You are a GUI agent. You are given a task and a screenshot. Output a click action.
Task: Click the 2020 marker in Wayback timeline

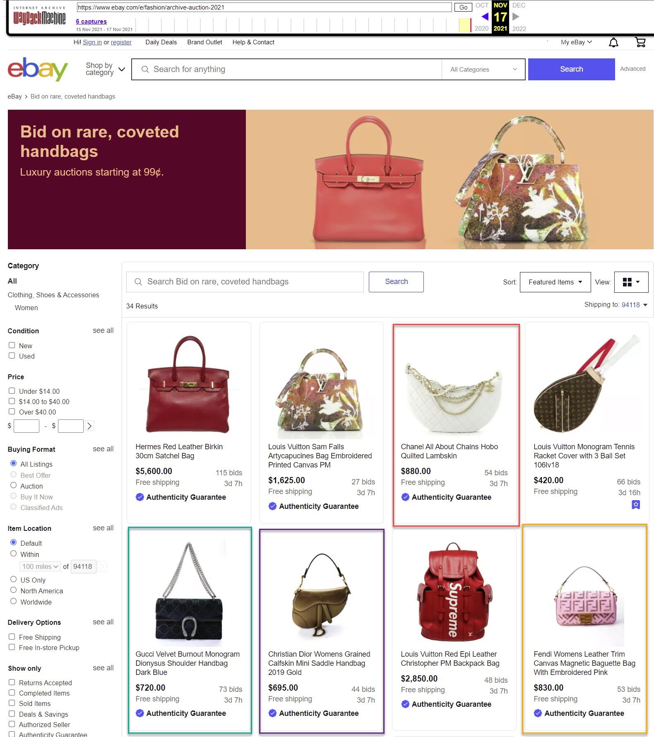[481, 28]
